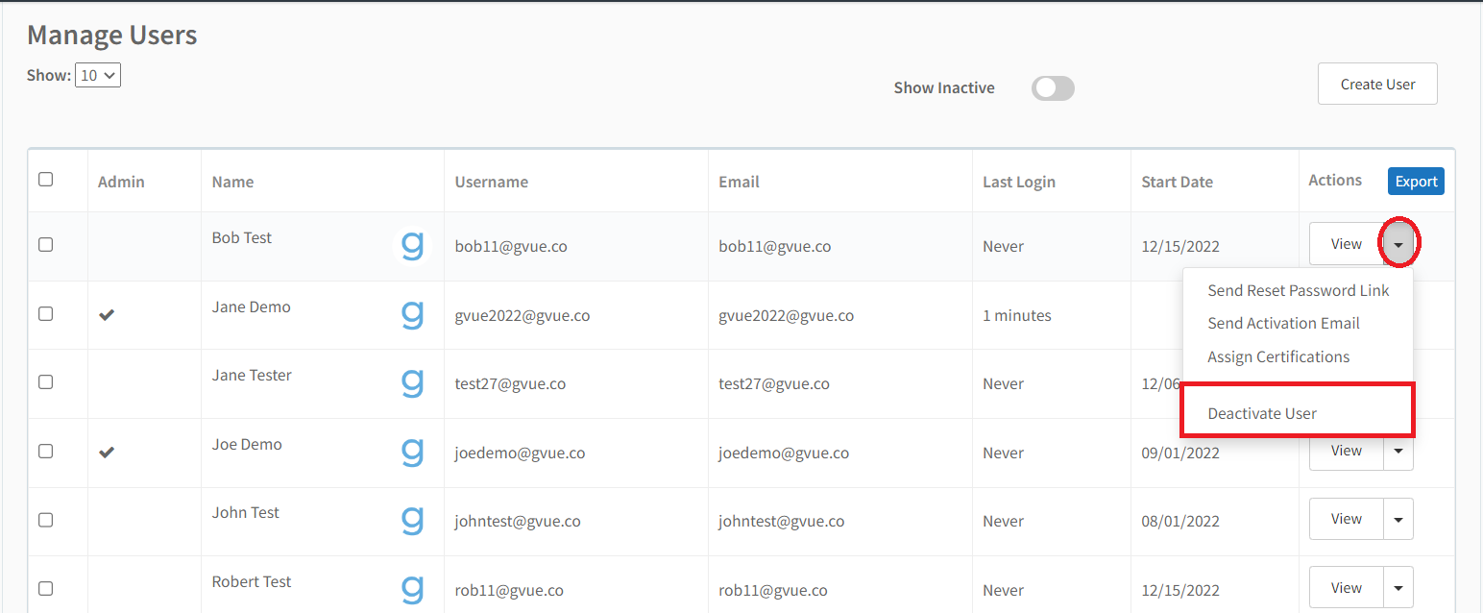Open actions dropdown arrow for Bob Test

coord(1398,245)
